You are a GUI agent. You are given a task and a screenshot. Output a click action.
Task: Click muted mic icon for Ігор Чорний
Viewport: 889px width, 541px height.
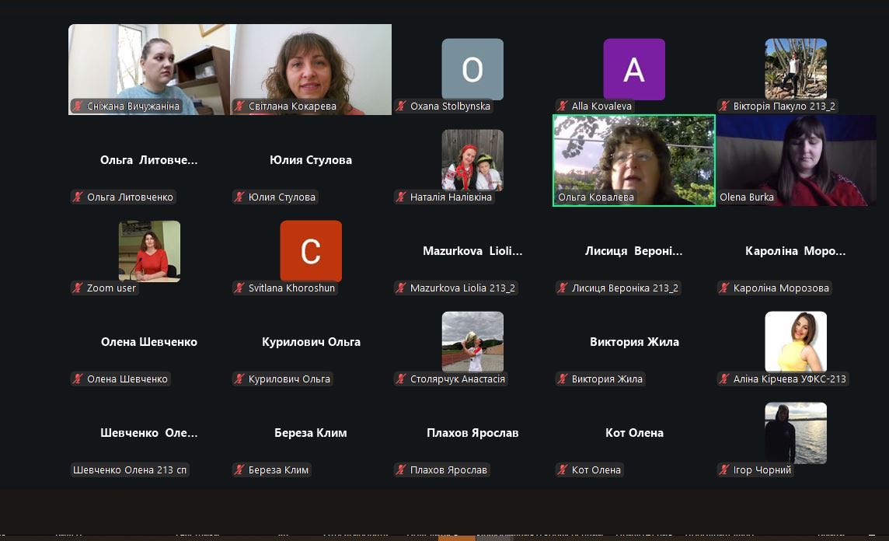point(724,470)
